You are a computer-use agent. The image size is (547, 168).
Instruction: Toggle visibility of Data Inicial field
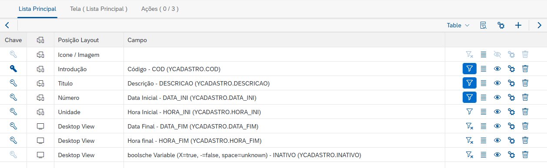pos(497,97)
